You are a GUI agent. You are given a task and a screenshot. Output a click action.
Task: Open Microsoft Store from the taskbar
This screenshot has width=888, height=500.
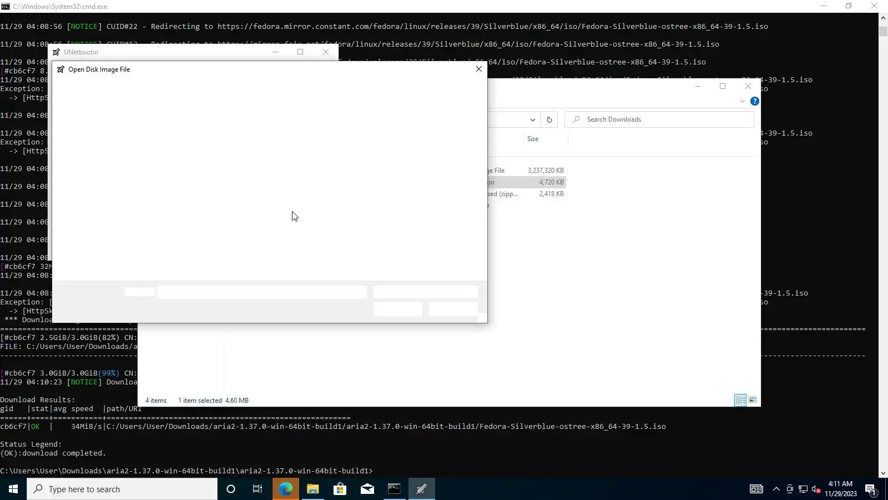pos(340,489)
